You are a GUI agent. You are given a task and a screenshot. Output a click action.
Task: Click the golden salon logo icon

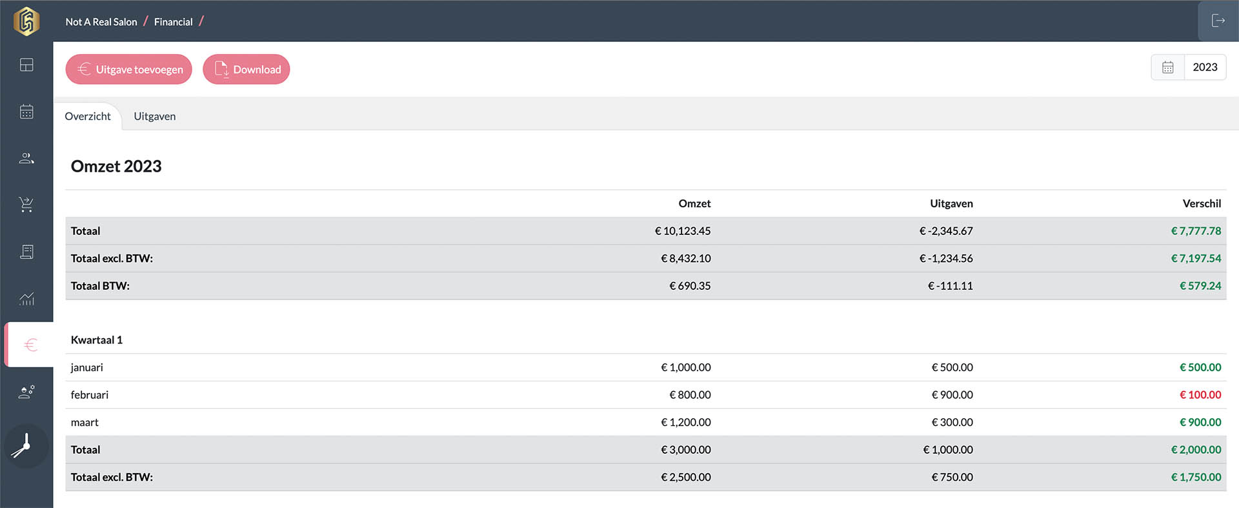pos(26,21)
